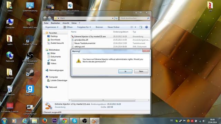
Task: Select the Minecraft(1).exe desktop icon
Action: [x=30, y=23]
